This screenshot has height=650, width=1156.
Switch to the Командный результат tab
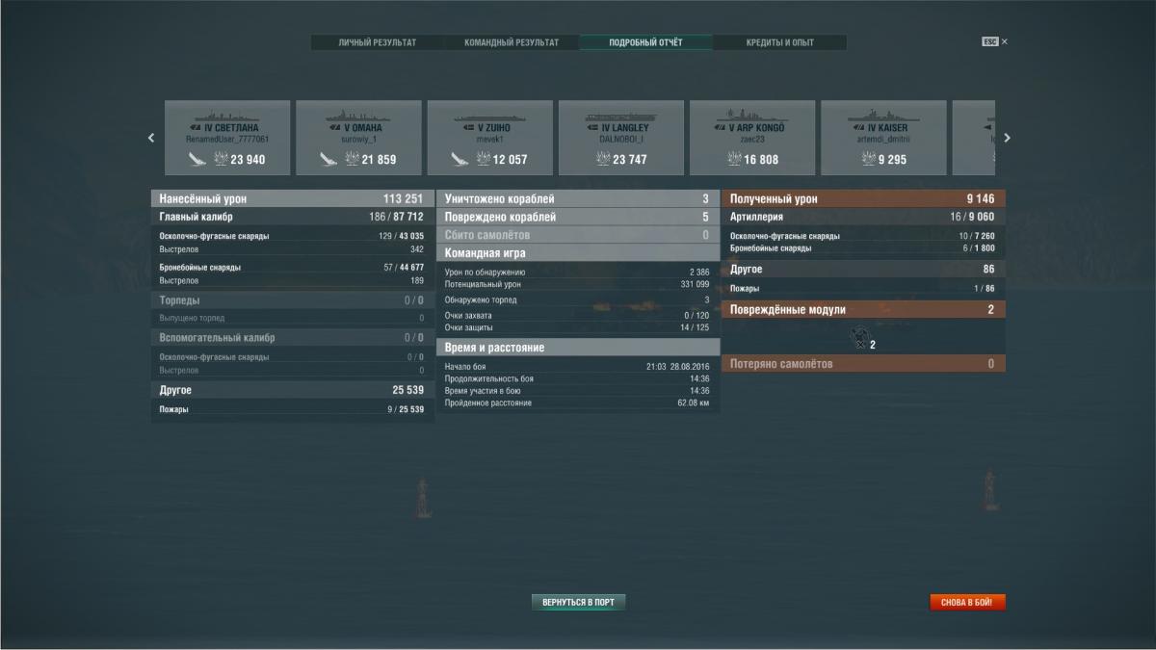click(x=512, y=42)
